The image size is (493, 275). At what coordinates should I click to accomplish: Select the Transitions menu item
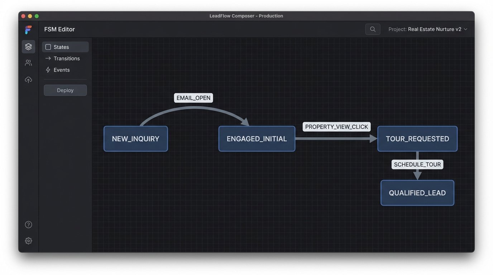pos(66,58)
